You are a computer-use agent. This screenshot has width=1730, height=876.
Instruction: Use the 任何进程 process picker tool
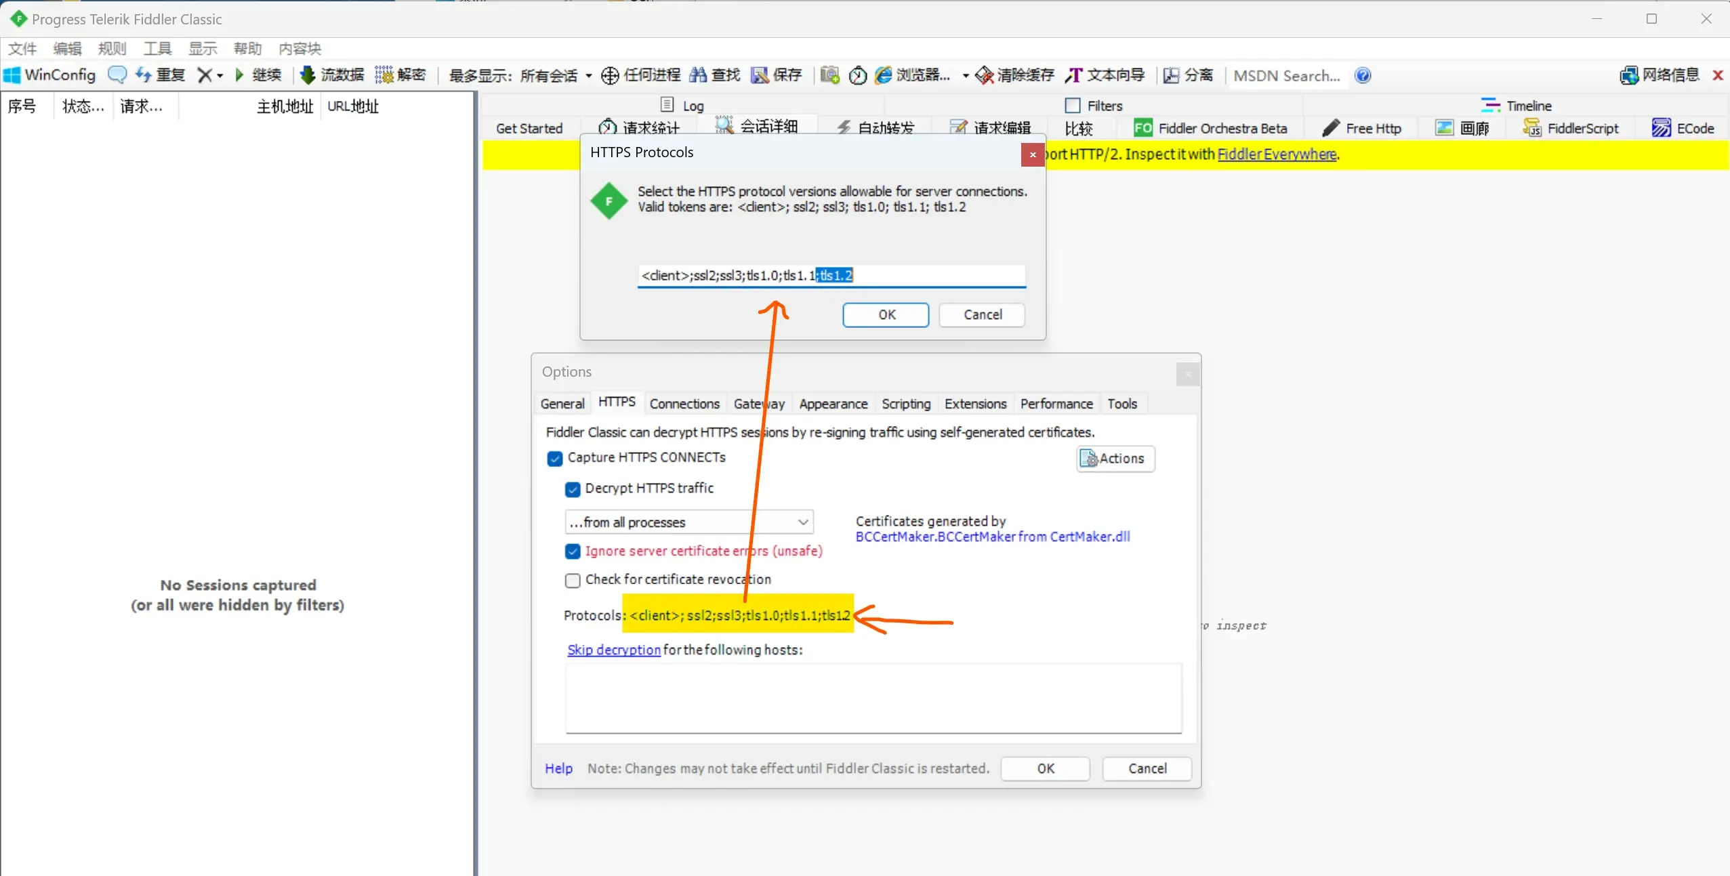640,75
